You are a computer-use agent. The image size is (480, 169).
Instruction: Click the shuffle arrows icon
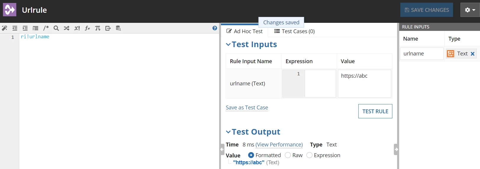(x=67, y=28)
